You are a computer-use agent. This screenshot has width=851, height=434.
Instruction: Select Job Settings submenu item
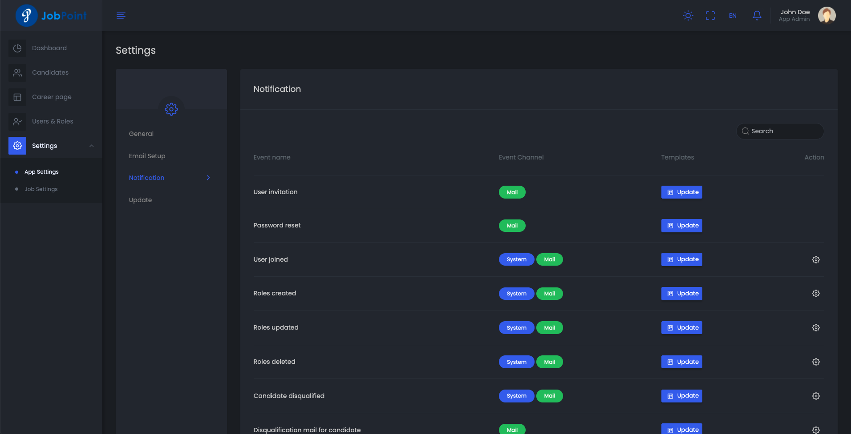41,189
